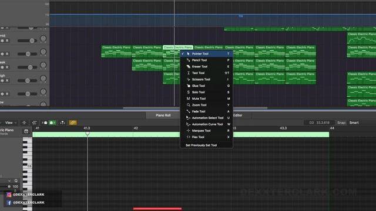Select Automation Select Tool entry
Viewport: 376px width, 211px height.
coord(206,118)
